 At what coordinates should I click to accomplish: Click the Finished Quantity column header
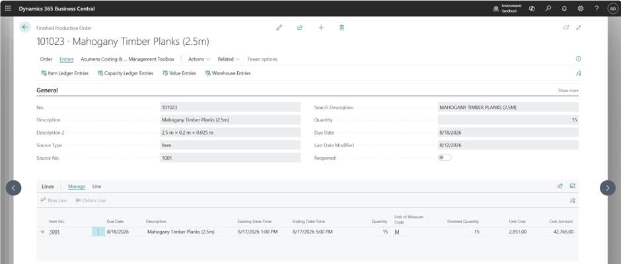[463, 222]
